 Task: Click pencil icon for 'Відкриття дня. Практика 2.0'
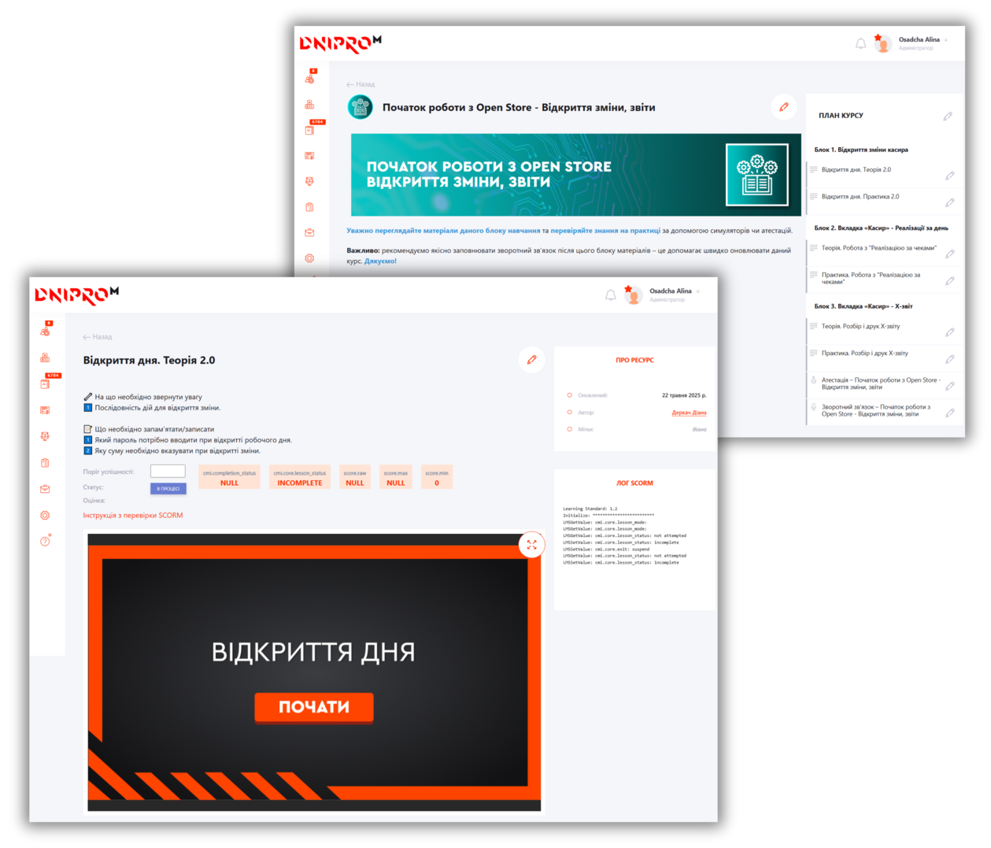pos(949,202)
